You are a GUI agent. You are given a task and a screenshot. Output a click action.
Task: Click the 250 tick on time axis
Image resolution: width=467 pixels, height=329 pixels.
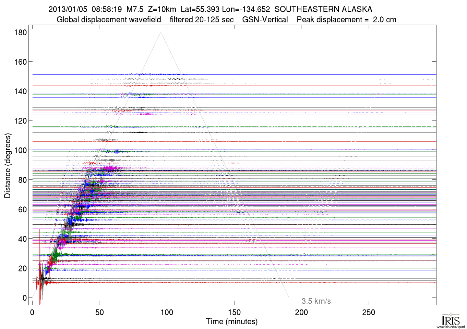pos(369,312)
